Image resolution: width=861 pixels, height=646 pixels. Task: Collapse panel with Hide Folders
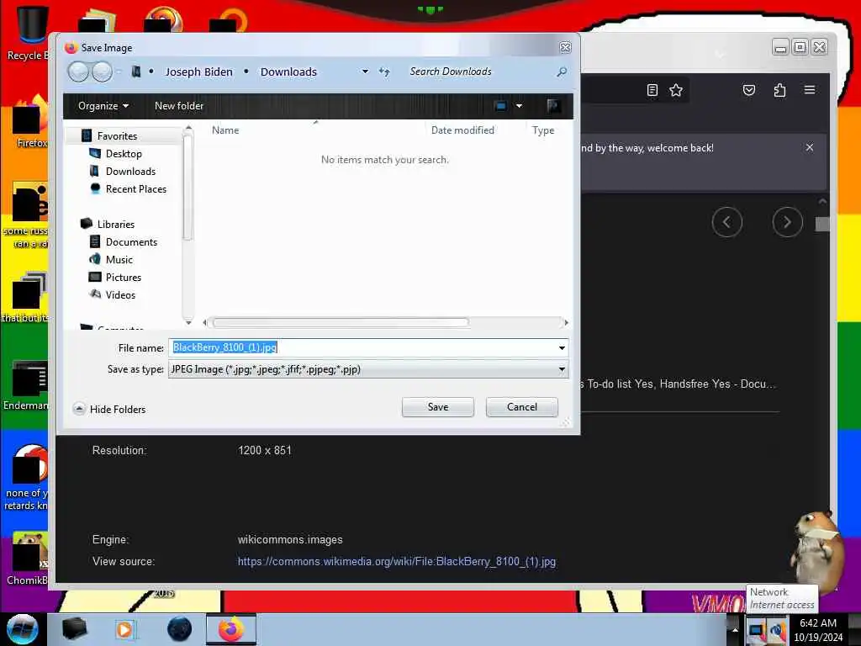(x=109, y=410)
